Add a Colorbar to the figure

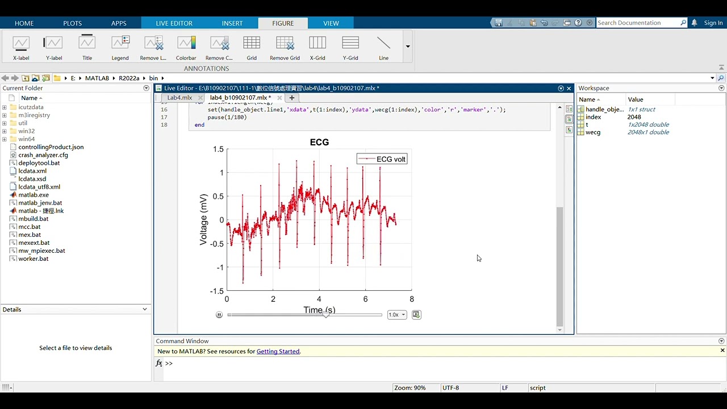pyautogui.click(x=186, y=48)
